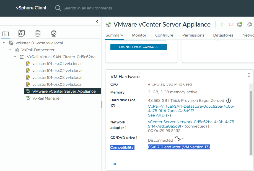Image resolution: width=254 pixels, height=171 pixels.
Task: Click vSphere Client title
Action: click(x=31, y=8)
